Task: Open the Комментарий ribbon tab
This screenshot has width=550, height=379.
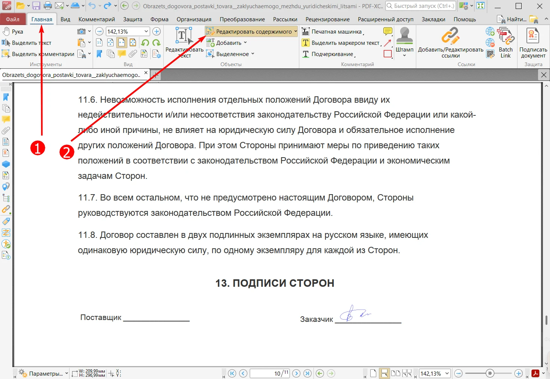Action: [x=96, y=19]
